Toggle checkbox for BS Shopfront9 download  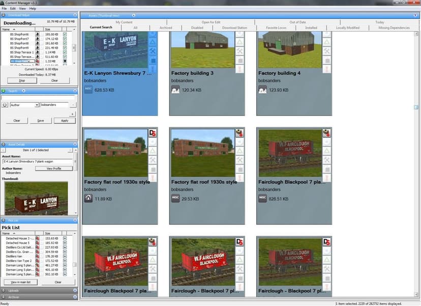[65, 47]
